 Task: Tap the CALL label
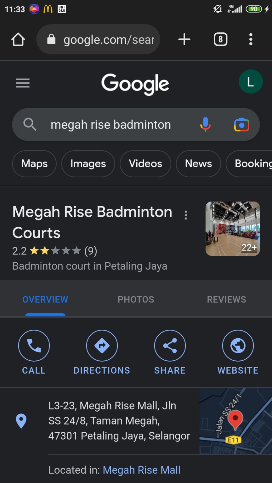coord(34,370)
